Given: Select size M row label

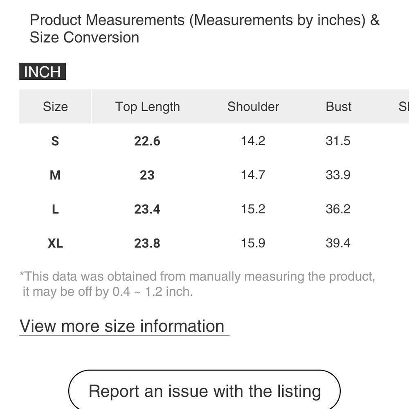Looking at the screenshot, I should (x=55, y=175).
